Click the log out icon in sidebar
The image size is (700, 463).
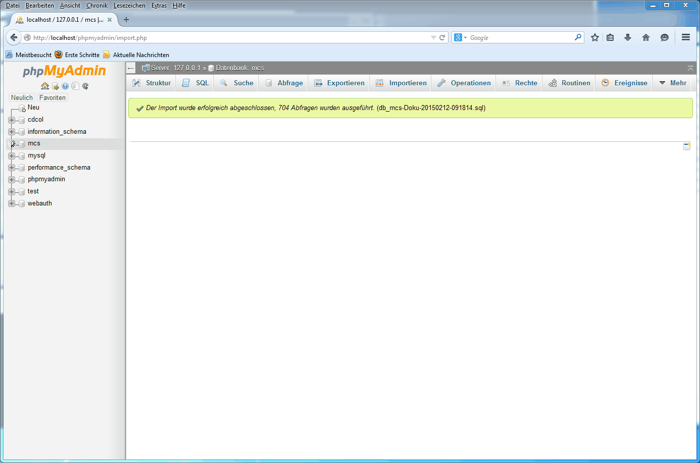55,86
